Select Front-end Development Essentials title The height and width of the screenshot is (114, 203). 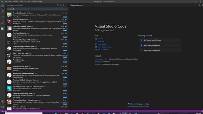(x=24, y=40)
